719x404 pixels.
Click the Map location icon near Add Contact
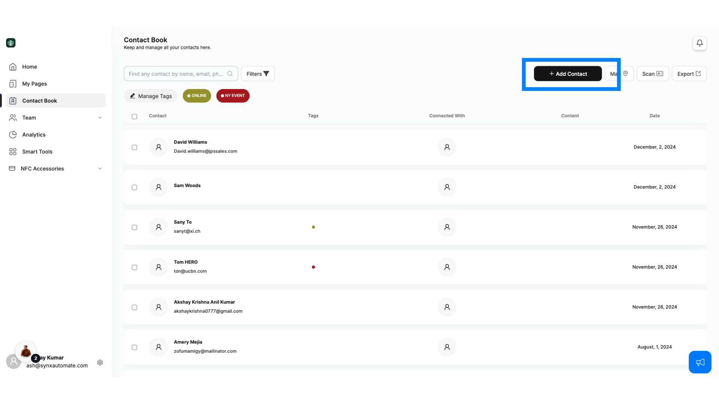click(x=625, y=73)
